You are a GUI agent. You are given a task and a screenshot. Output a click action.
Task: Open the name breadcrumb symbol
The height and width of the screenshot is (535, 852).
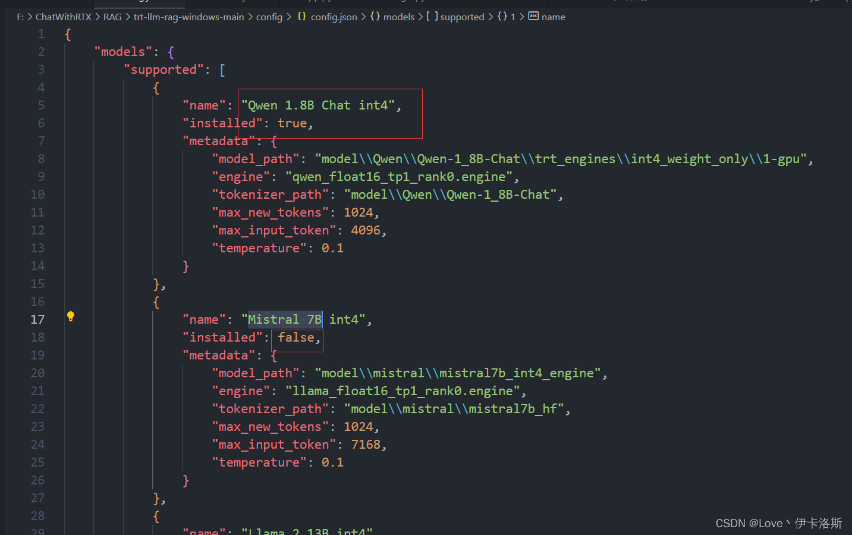coord(553,17)
